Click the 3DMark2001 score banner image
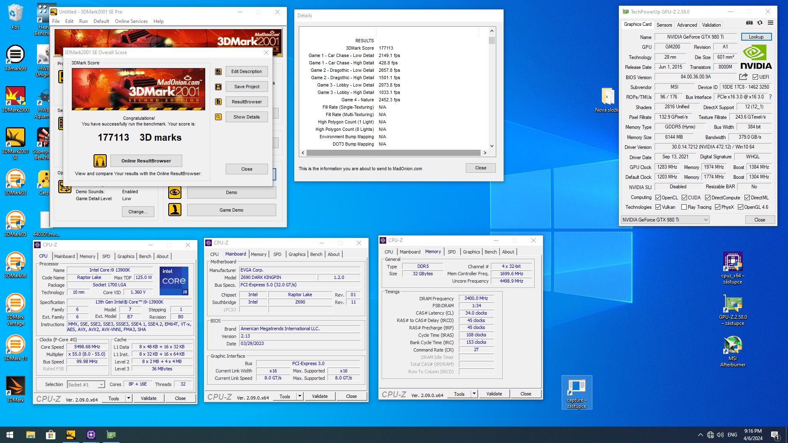The height and width of the screenshot is (443, 788). 138,89
